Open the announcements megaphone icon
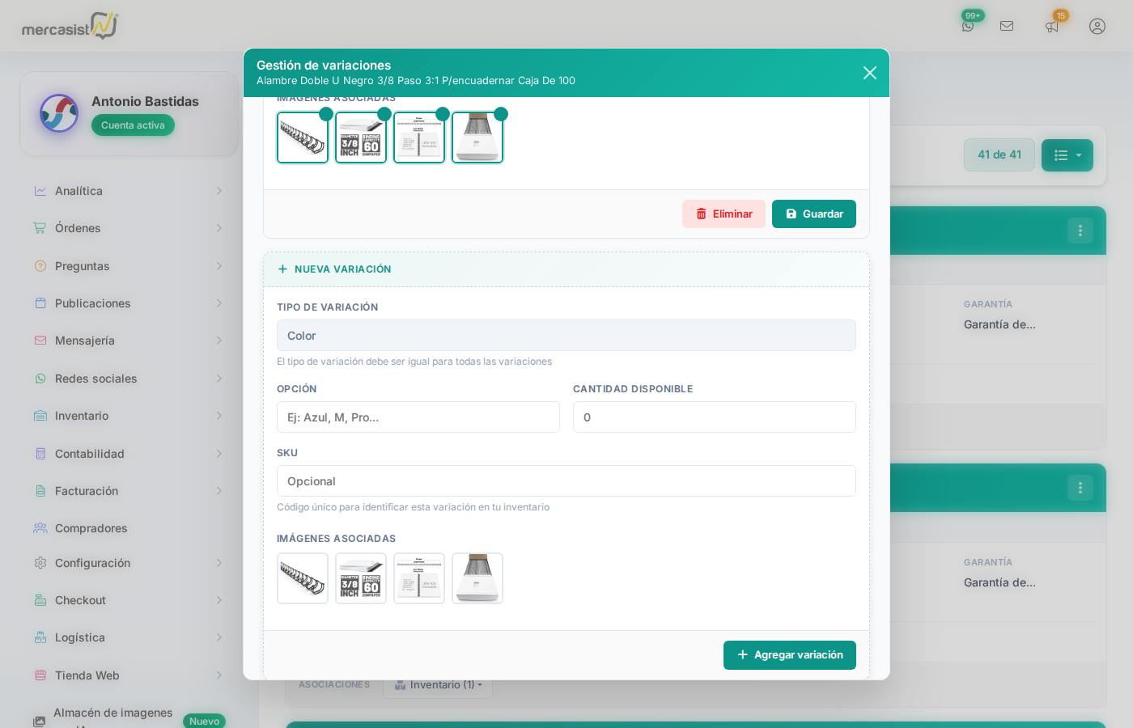This screenshot has width=1133, height=728. point(1052,26)
